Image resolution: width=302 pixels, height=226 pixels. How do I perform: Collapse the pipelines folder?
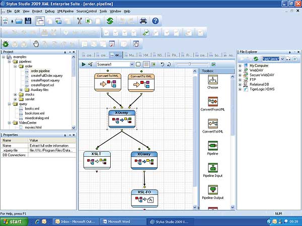(x=9, y=62)
